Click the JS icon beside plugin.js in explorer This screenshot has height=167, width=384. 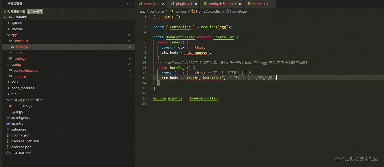click(x=10, y=76)
